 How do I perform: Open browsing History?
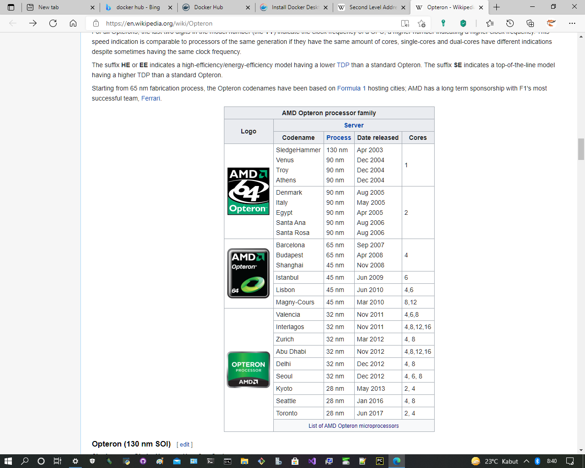(x=510, y=23)
